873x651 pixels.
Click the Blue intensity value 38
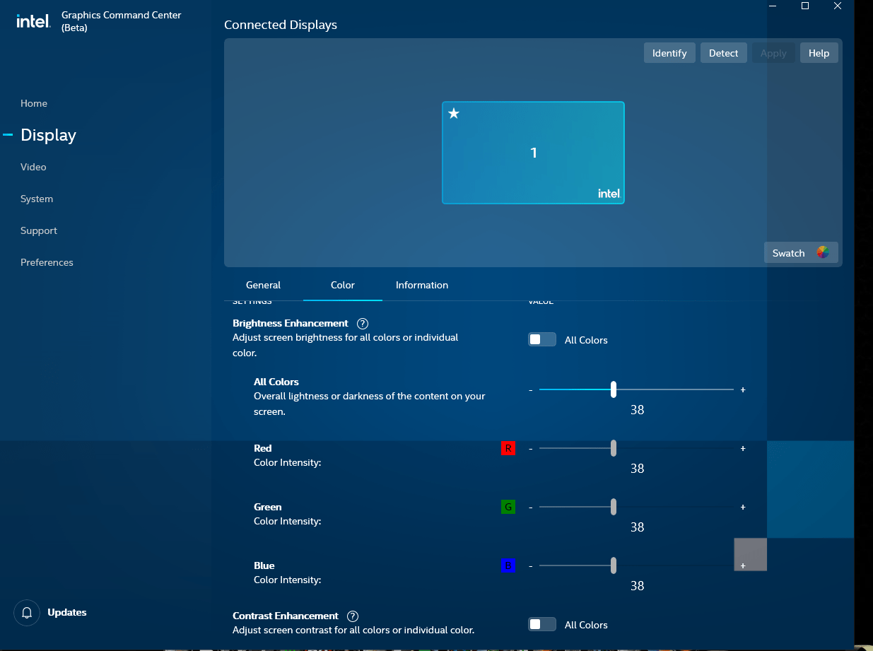tap(637, 586)
